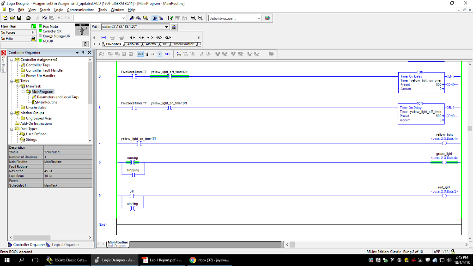473x266 pixels.
Task: Insert a new branch from the ladder toolbar
Action: tap(113, 37)
